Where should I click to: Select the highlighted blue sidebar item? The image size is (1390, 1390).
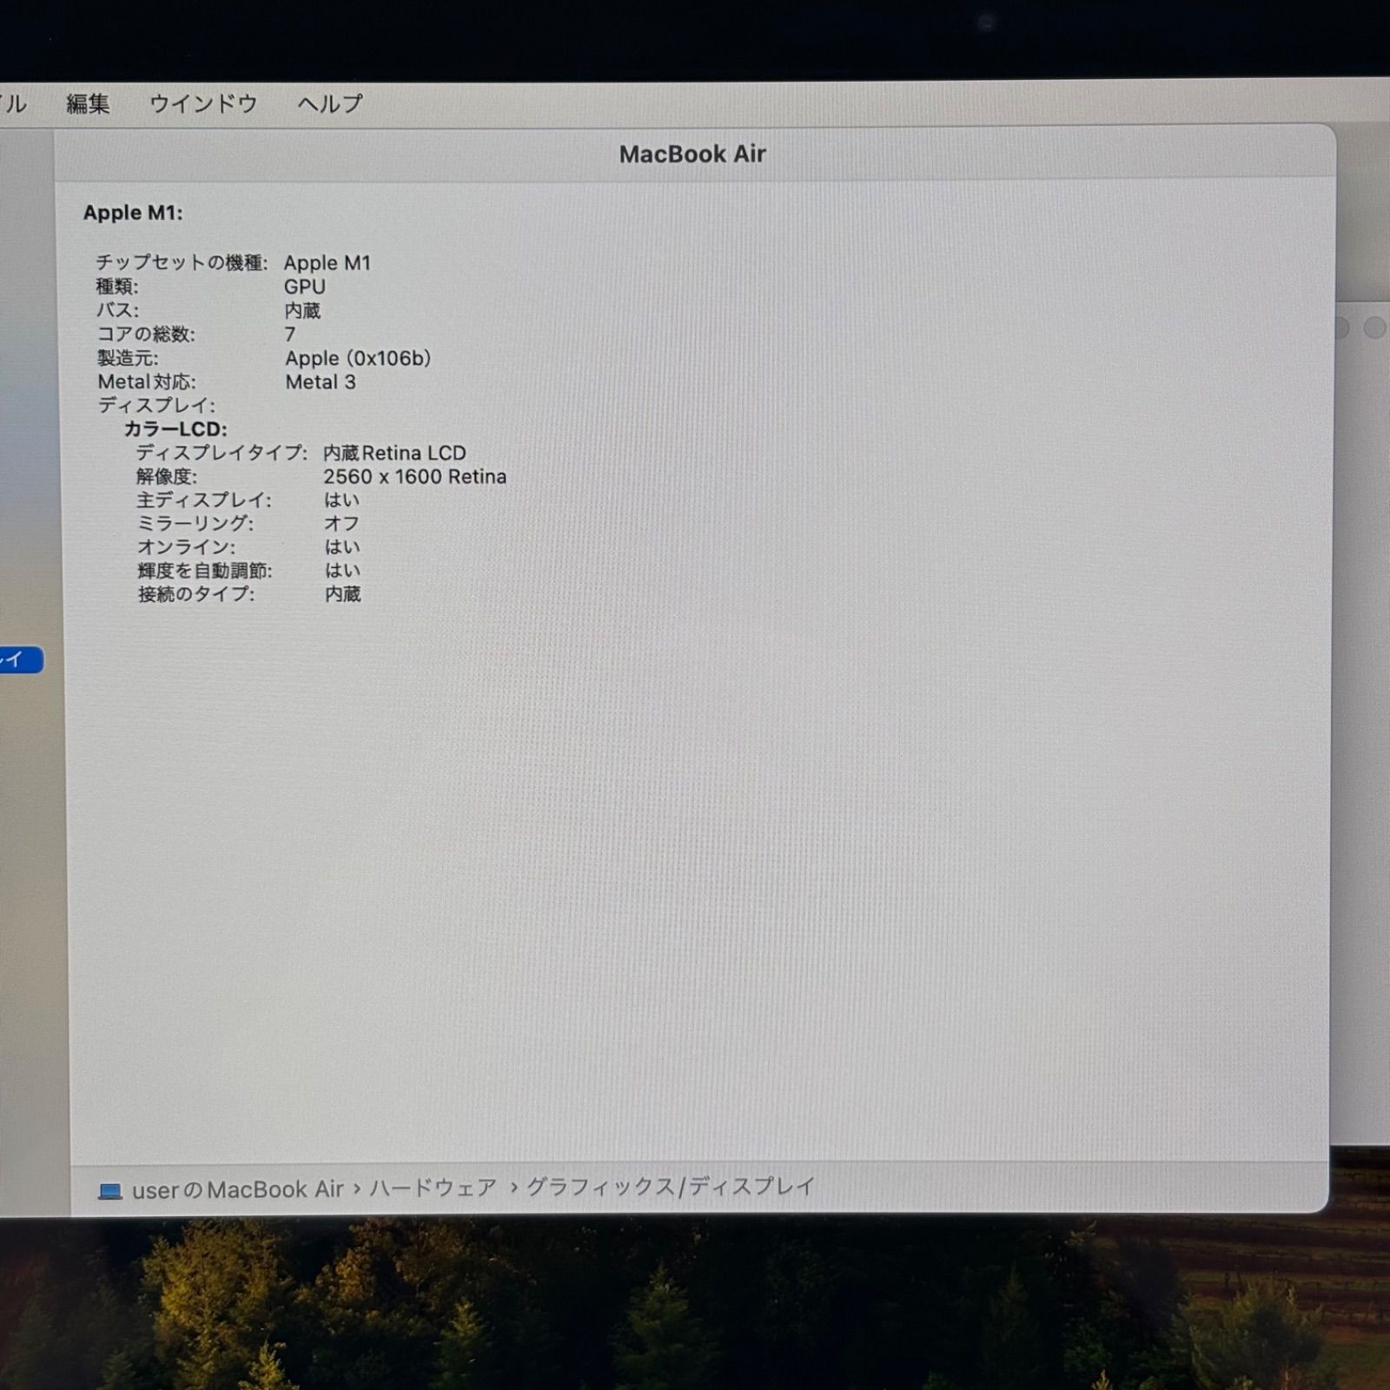21,659
